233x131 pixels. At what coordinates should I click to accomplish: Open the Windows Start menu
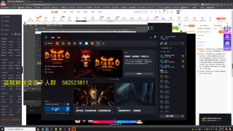[2, 129]
